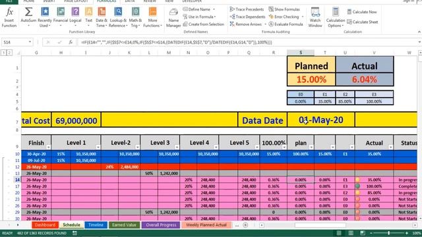Click the horizontal scrollbar thumb

coord(320,225)
